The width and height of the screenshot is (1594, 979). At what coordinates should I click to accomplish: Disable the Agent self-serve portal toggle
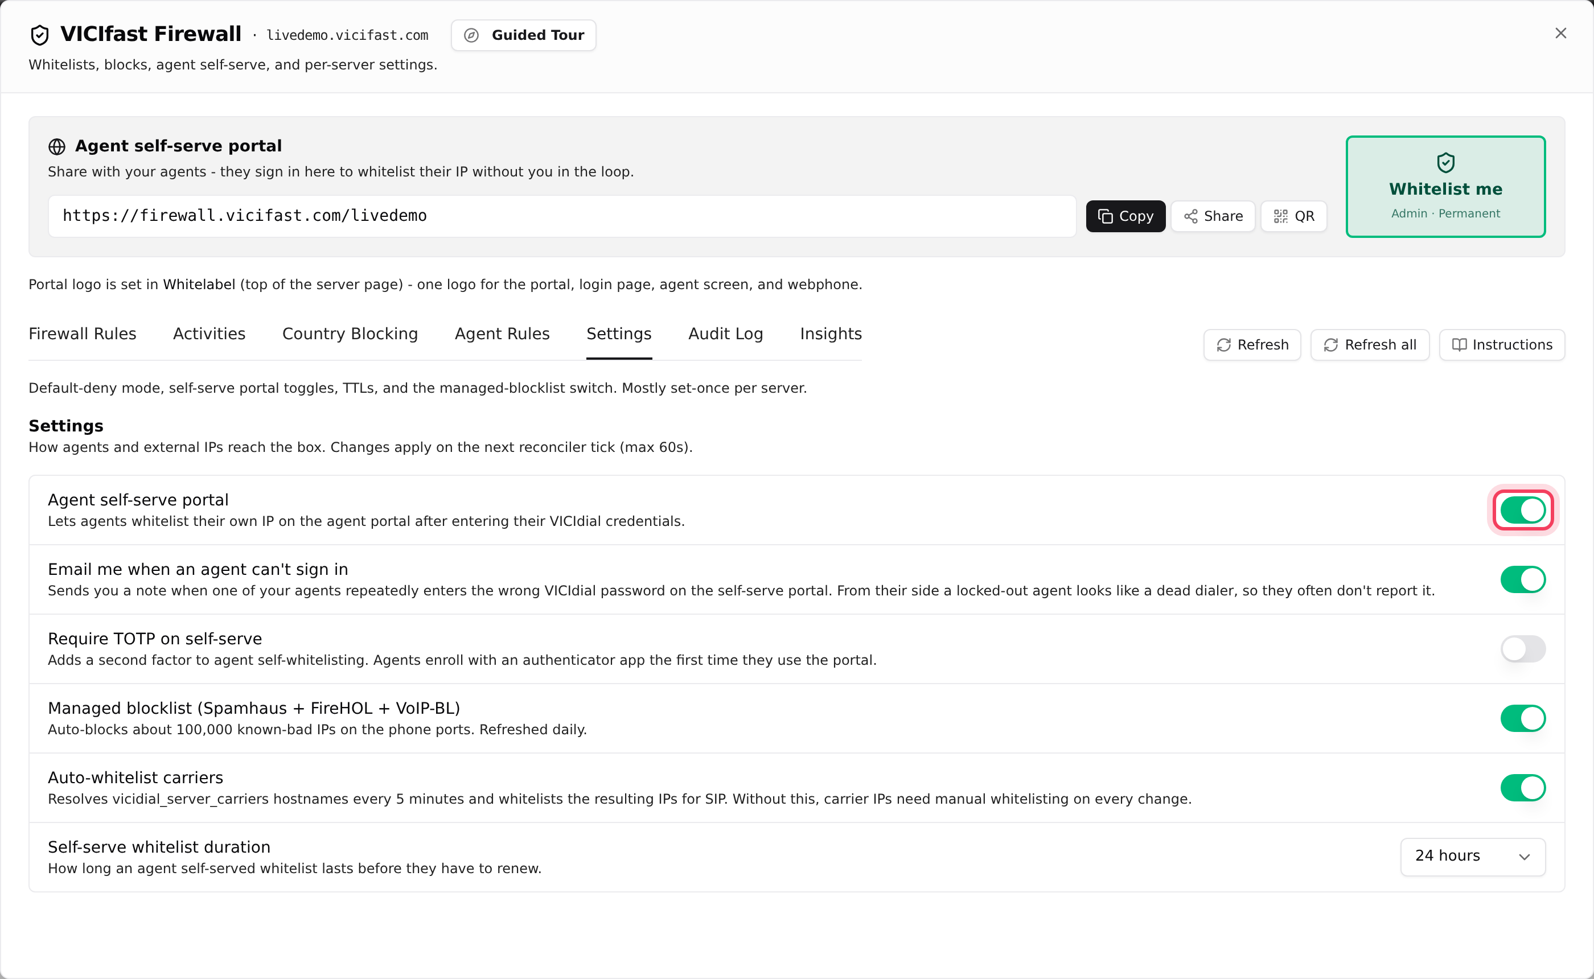pos(1522,510)
